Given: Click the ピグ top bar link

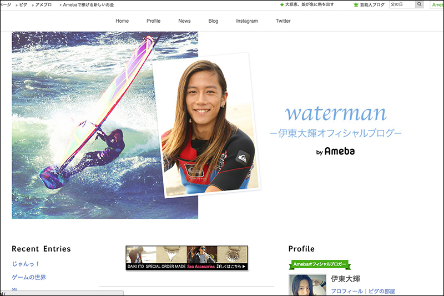Looking at the screenshot, I should pos(23,5).
